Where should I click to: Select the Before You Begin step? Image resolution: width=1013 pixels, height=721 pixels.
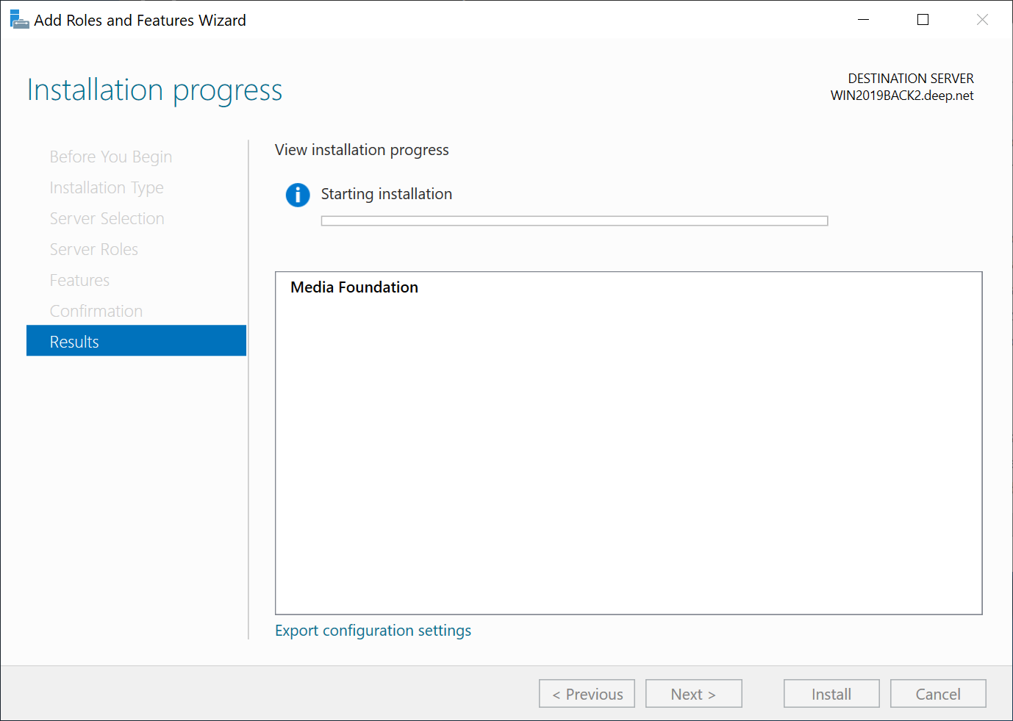tap(111, 157)
